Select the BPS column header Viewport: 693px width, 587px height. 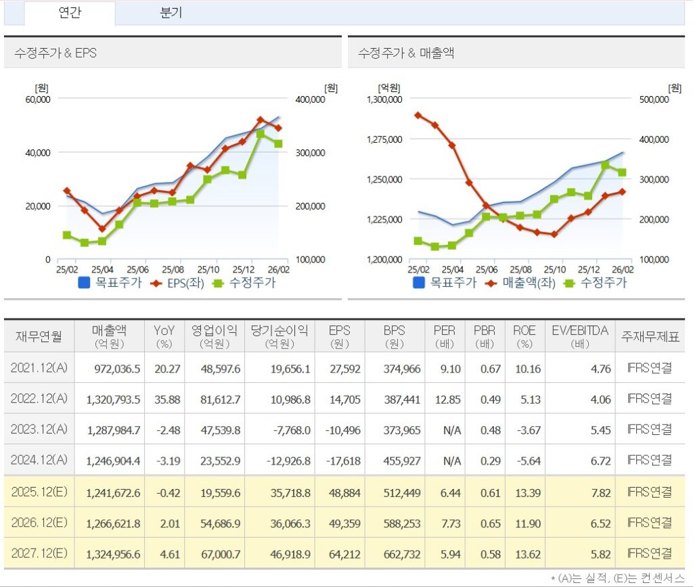click(x=394, y=336)
